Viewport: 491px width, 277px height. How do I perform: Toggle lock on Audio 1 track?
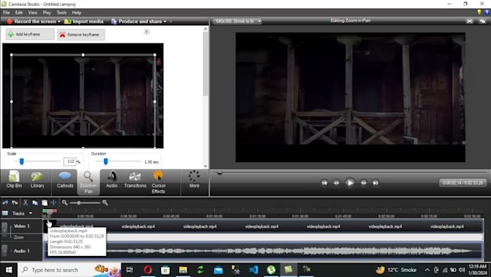click(4, 251)
